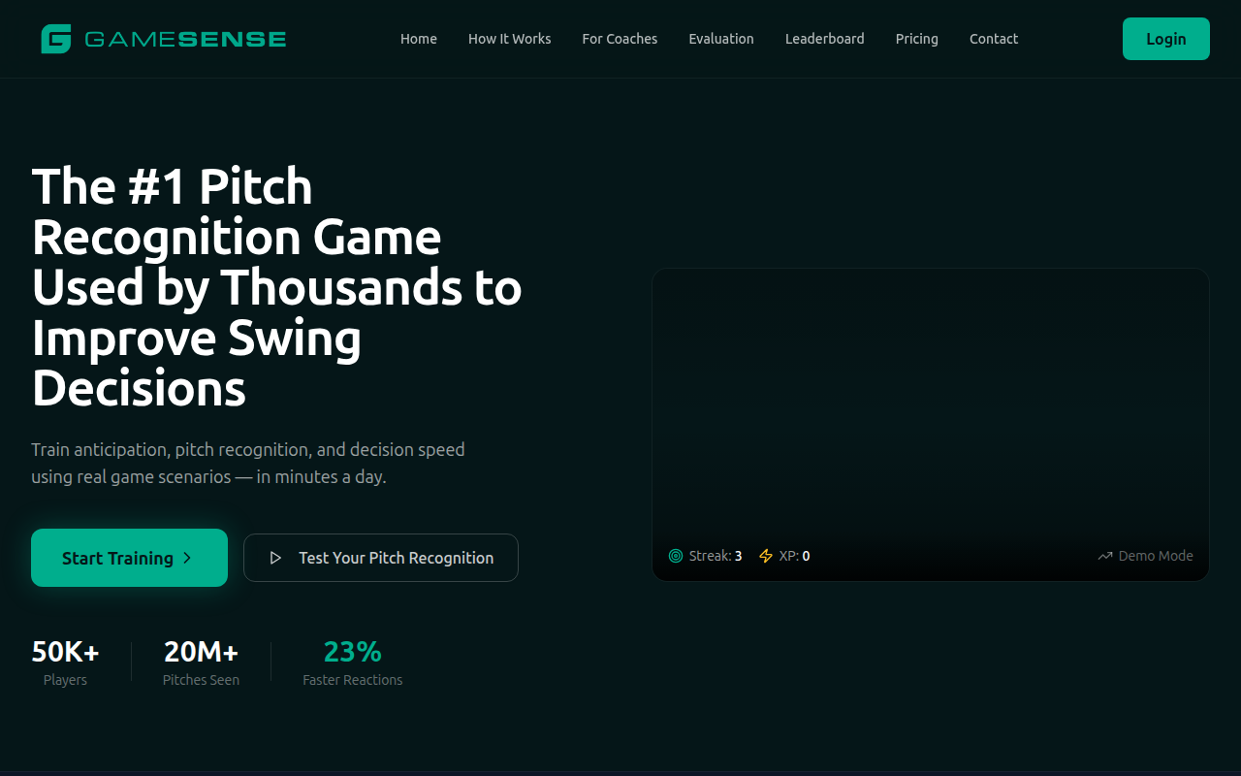Click the Demo Mode trending arrow icon
The width and height of the screenshot is (1241, 776).
pos(1105,556)
